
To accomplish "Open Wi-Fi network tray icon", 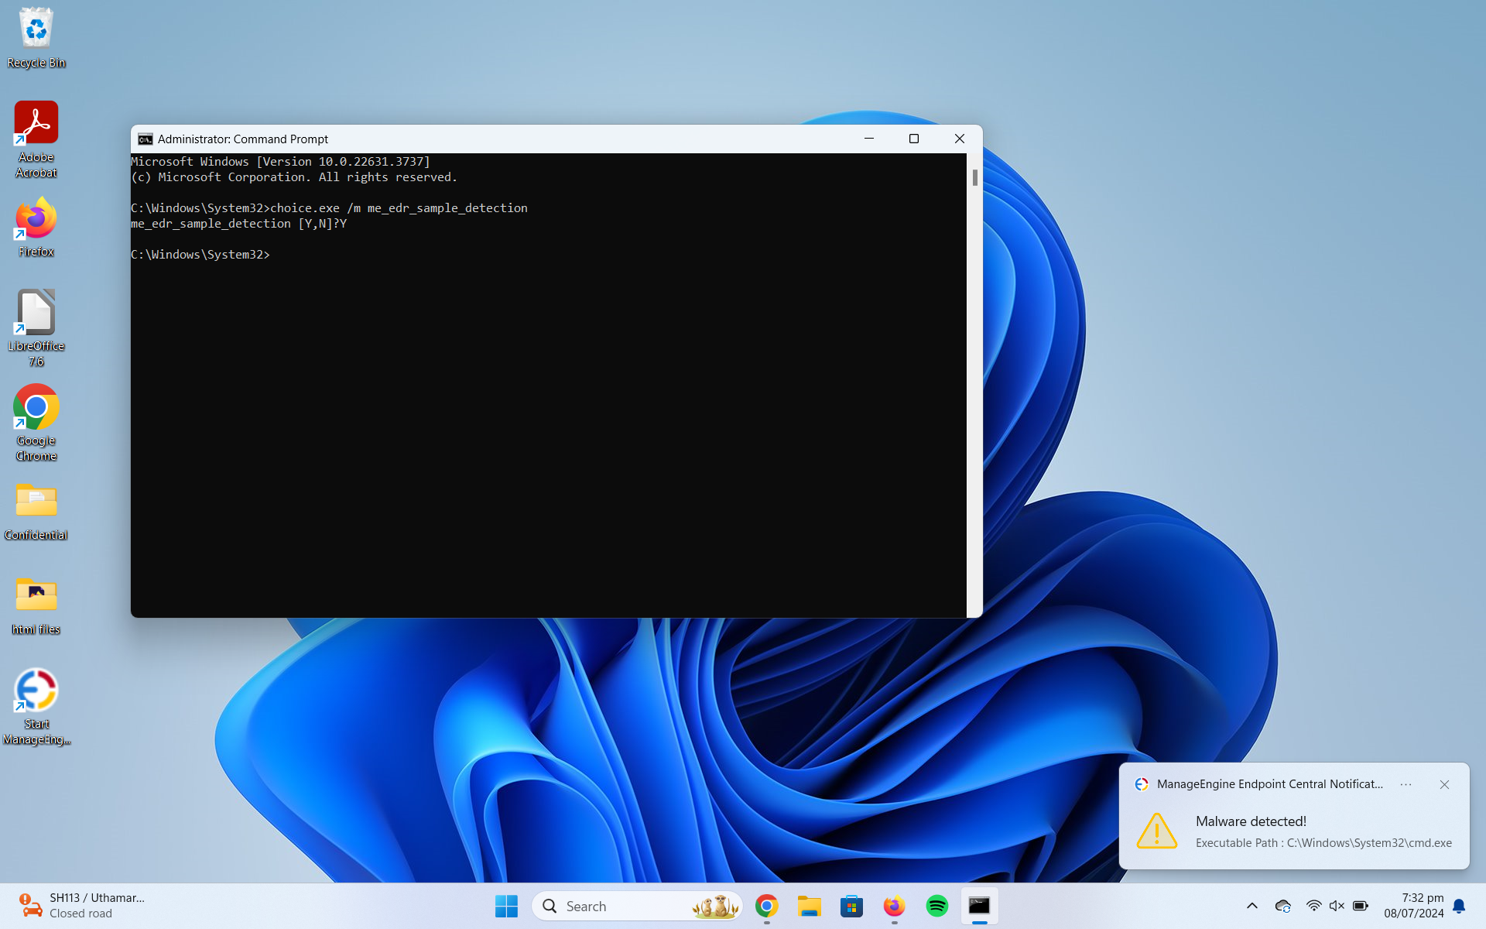I will tap(1313, 906).
